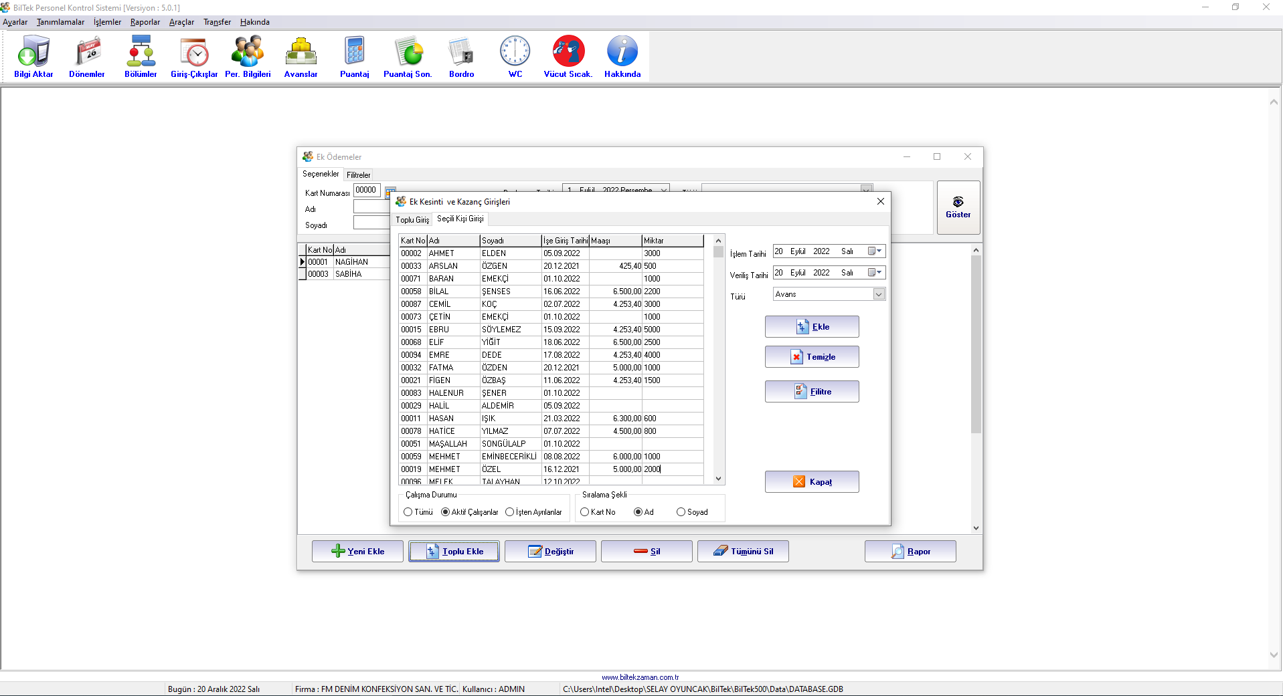Click the scroll-down arrow of employee grid
The image size is (1283, 696).
719,479
